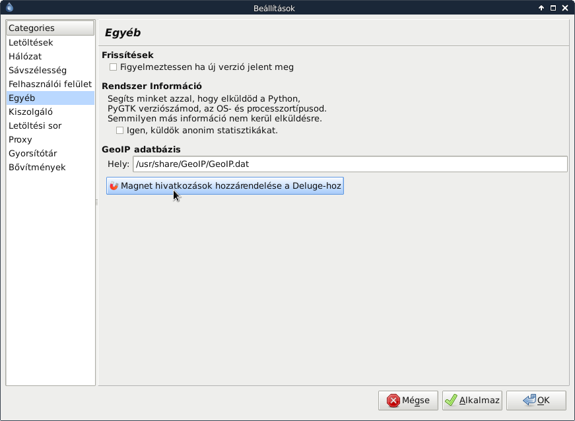The width and height of the screenshot is (575, 421).
Task: Click the Categories column header
Action: pos(50,28)
